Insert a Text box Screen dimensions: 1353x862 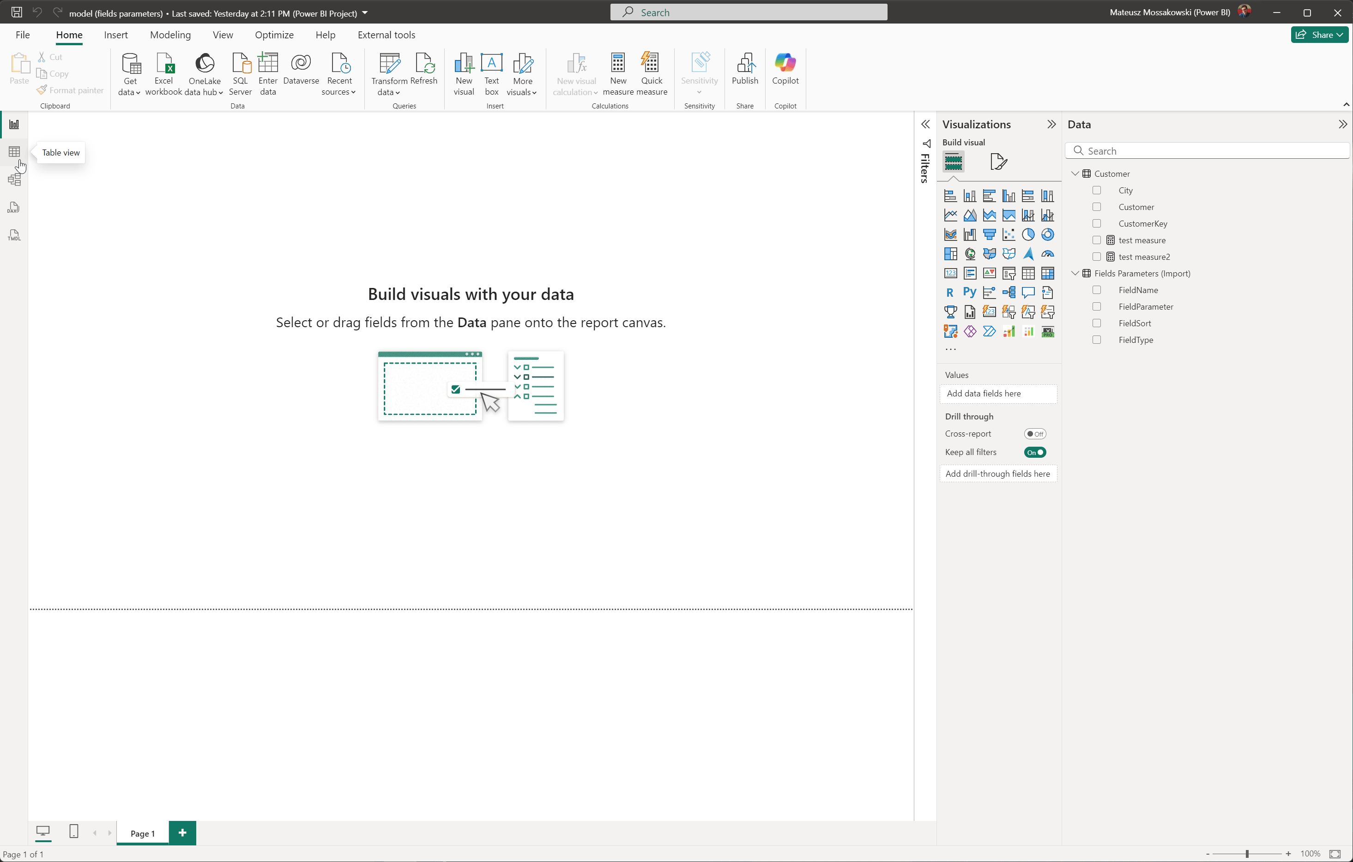coord(492,74)
